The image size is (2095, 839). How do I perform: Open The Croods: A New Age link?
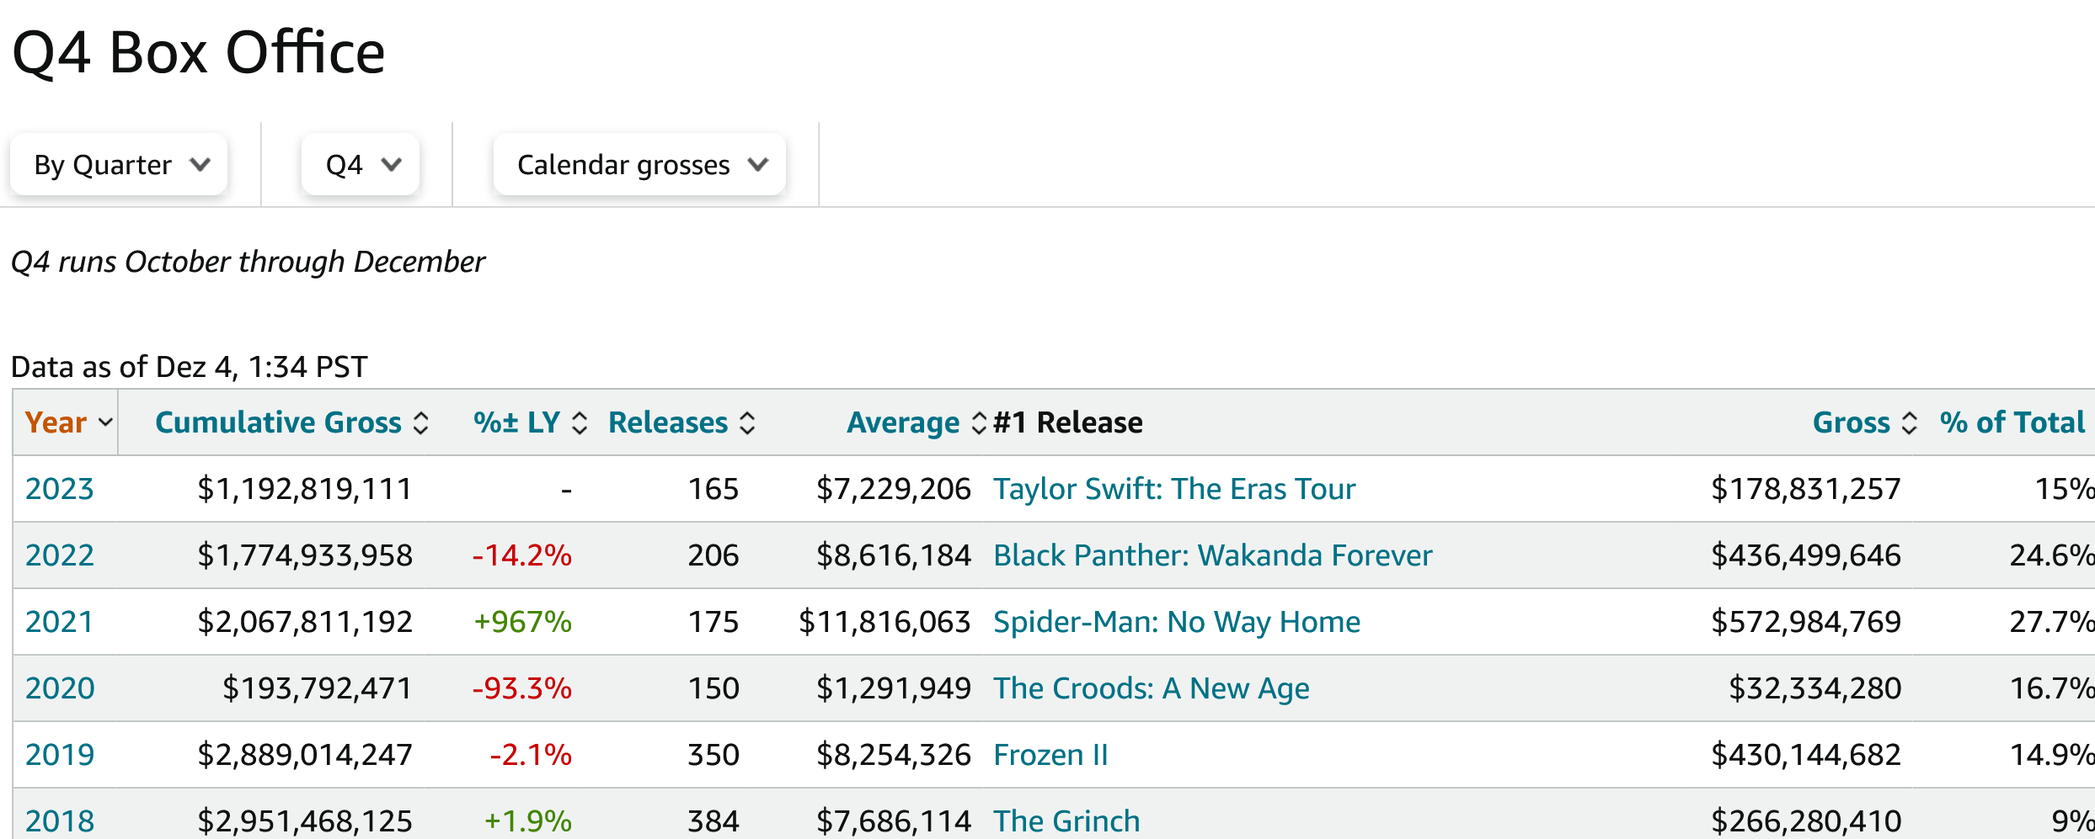pyautogui.click(x=1151, y=688)
